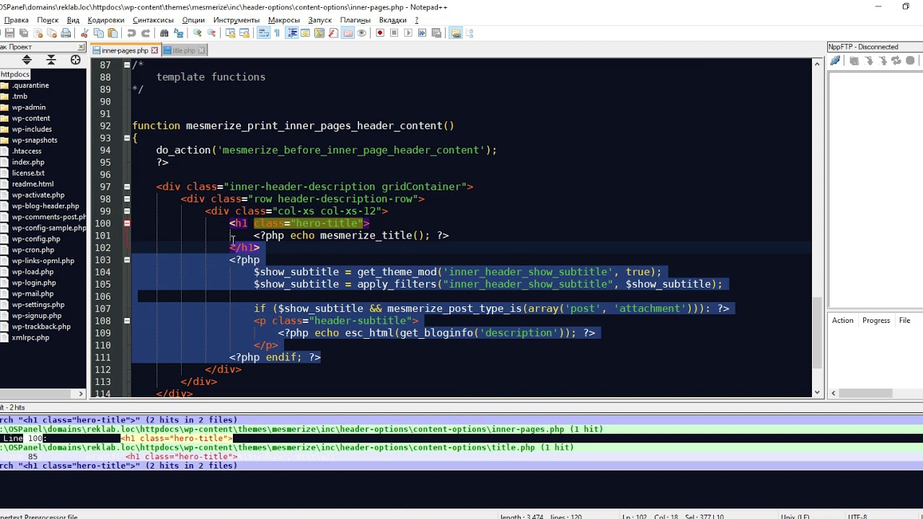923x519 pixels.
Task: Click the Zoom Out toolbar icon
Action: click(211, 33)
